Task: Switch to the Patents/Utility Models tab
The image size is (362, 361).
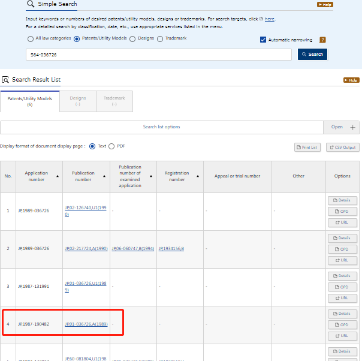Action: (30, 101)
